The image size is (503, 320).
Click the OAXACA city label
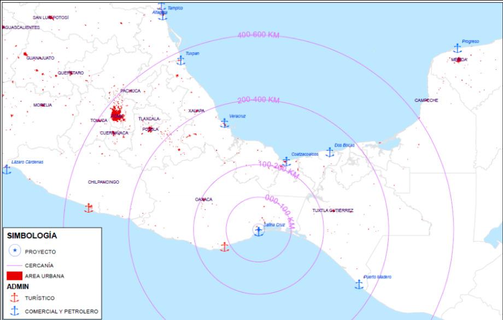pyautogui.click(x=204, y=200)
